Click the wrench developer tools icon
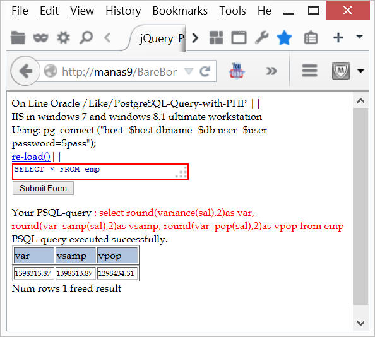The height and width of the screenshot is (337, 375). coord(261,37)
